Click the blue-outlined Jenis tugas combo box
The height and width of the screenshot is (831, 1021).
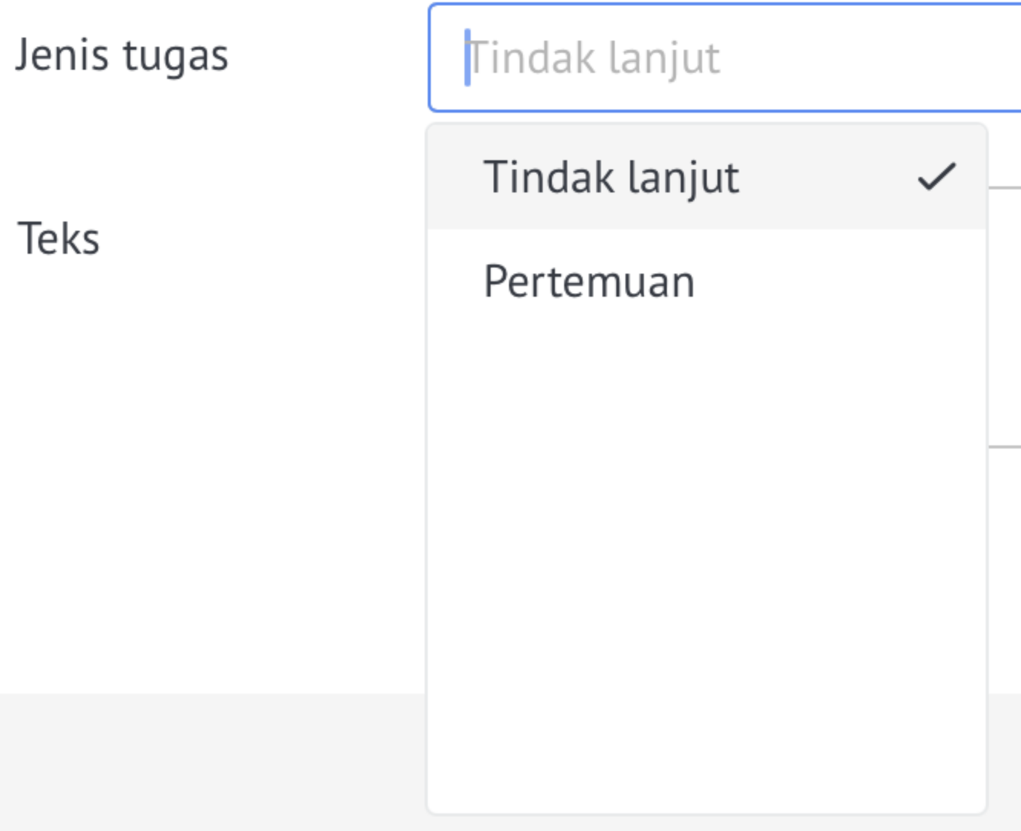point(724,57)
